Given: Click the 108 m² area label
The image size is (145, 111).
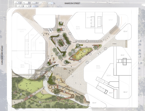Looking at the screenshot, I should tap(108, 76).
